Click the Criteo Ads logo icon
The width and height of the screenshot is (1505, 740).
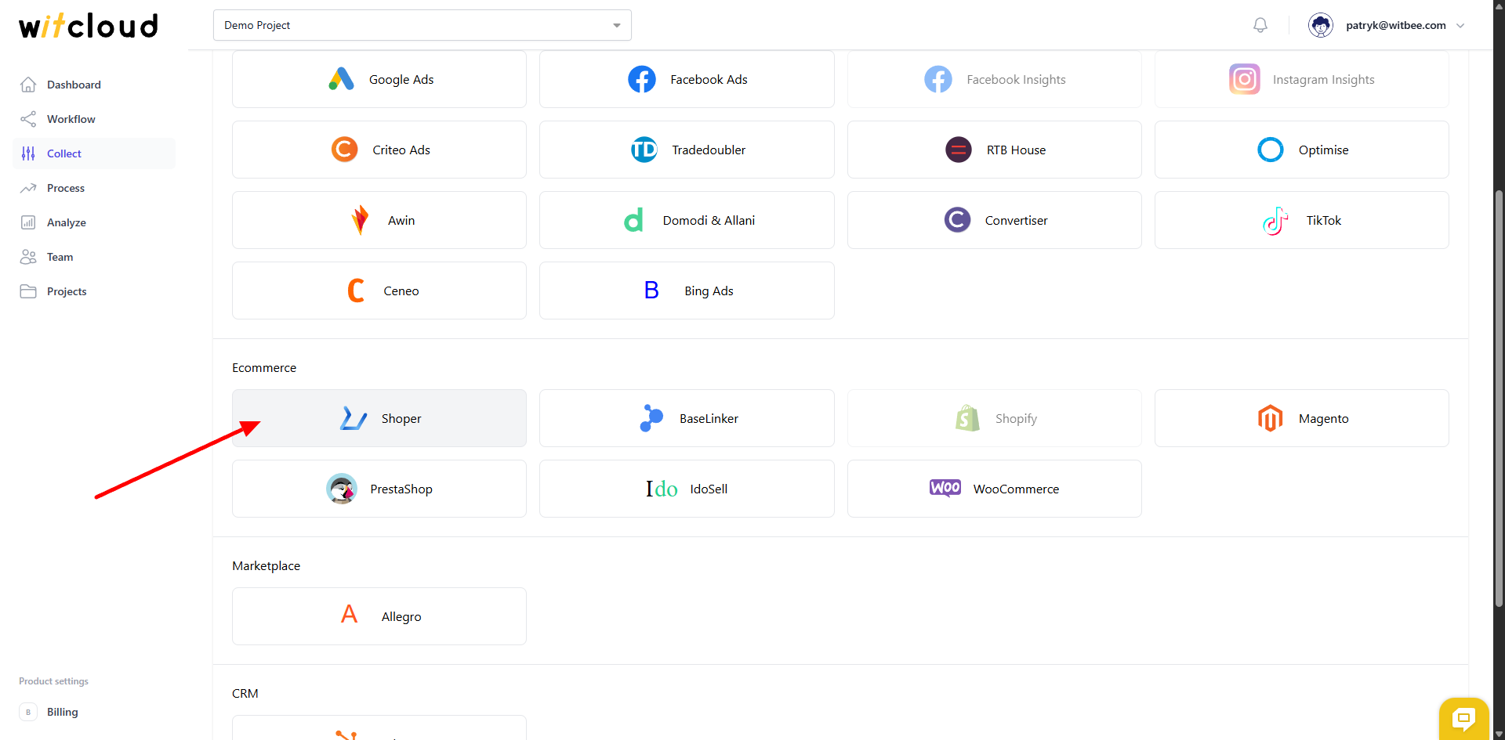(344, 150)
